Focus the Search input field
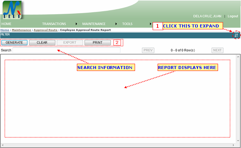This screenshot has height=148, width=241. (x=67, y=50)
